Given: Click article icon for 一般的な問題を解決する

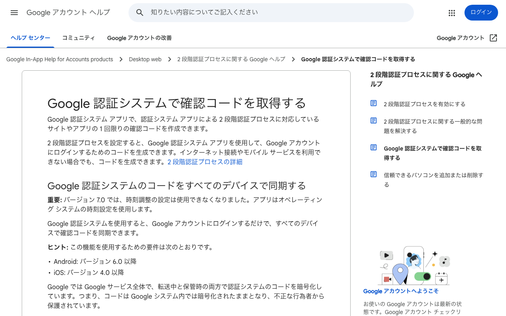Looking at the screenshot, I should [374, 120].
